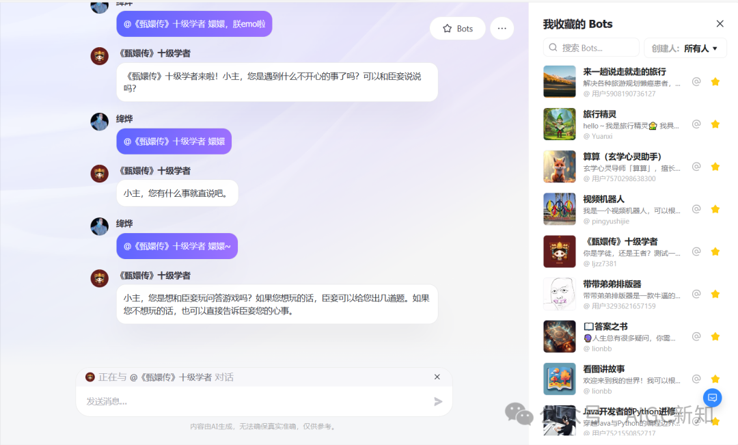738x445 pixels.
Task: Click creator name @ pingyushijie
Action: click(606, 221)
